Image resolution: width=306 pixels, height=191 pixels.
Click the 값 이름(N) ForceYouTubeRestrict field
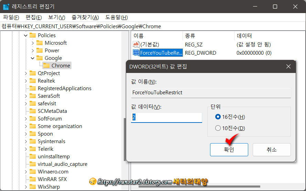click(x=211, y=93)
